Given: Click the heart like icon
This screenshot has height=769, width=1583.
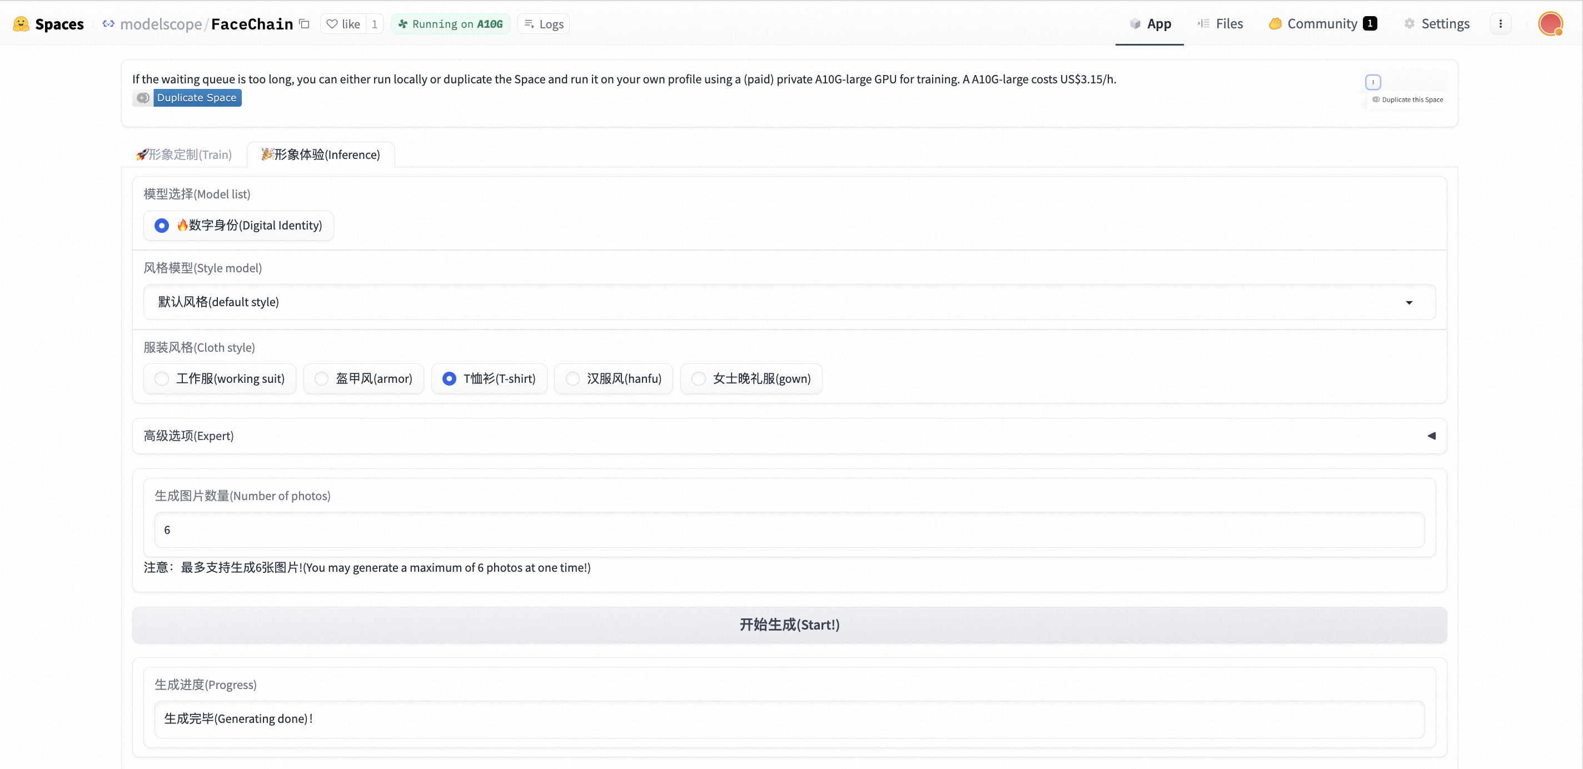Looking at the screenshot, I should pos(332,24).
